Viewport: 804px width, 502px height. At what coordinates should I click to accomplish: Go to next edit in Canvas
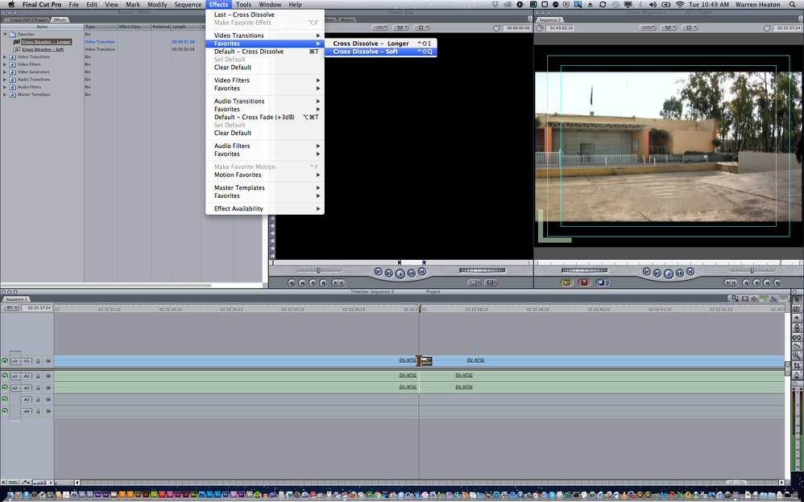click(x=690, y=272)
